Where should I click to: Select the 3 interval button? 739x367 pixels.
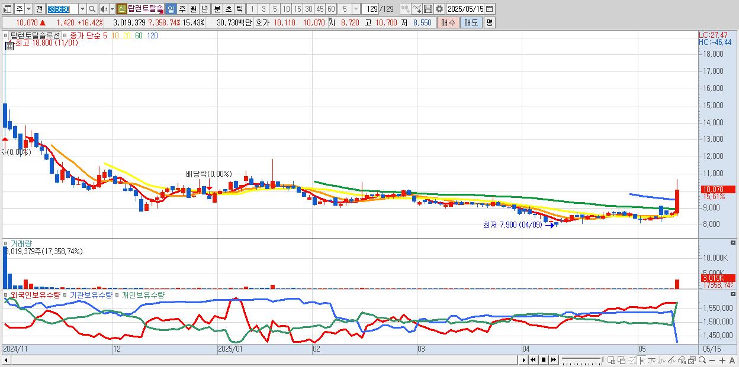click(x=264, y=9)
